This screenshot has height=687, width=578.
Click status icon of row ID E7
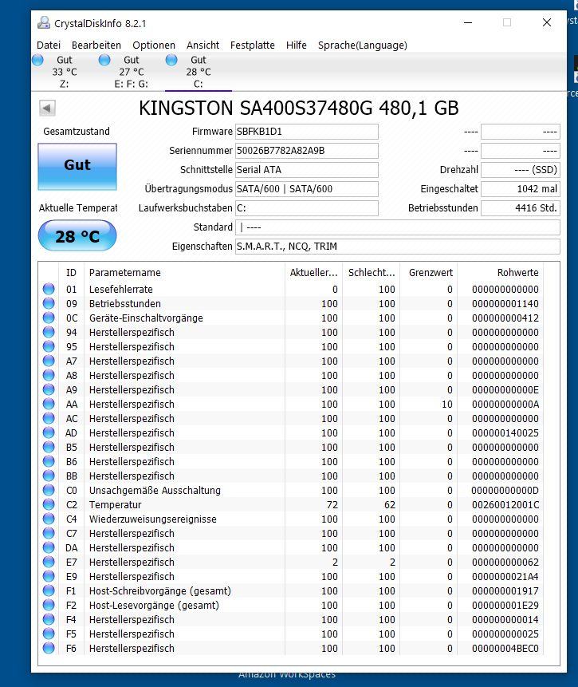coord(49,563)
